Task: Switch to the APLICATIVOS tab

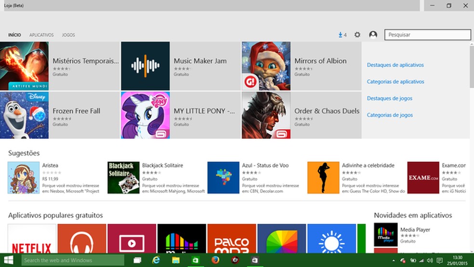Action: coord(41,35)
